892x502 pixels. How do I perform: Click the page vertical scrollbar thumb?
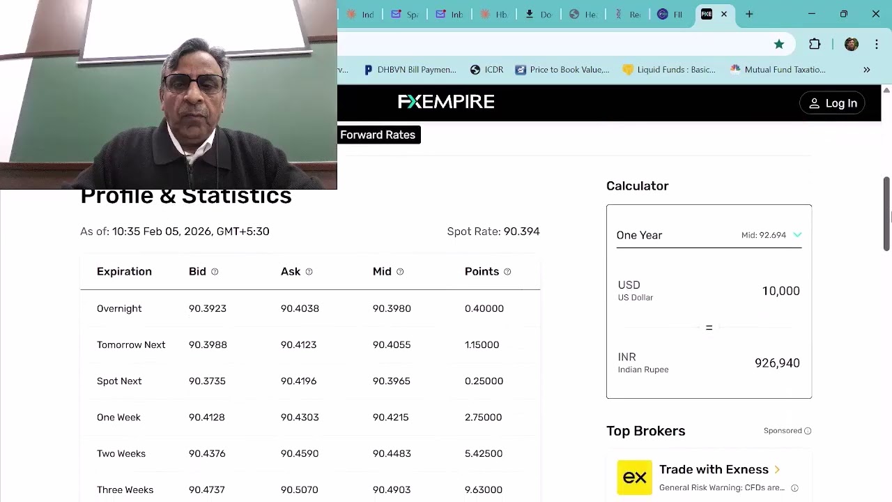[886, 213]
